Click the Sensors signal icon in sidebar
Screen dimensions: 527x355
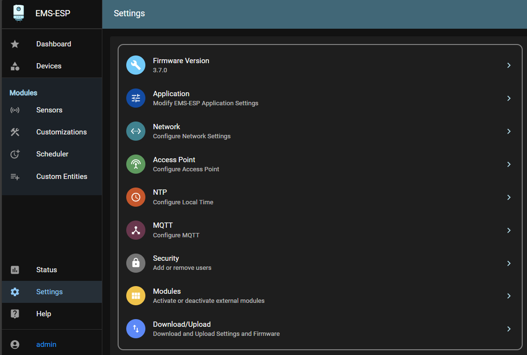click(x=15, y=110)
